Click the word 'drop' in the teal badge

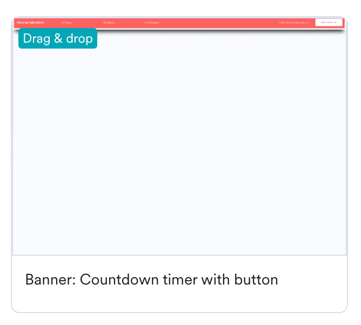79,39
